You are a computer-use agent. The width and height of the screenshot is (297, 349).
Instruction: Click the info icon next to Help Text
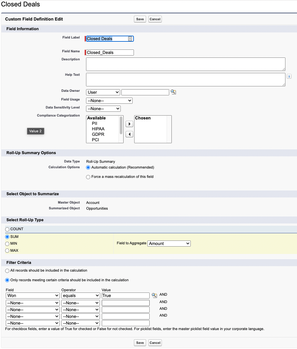click(x=289, y=76)
